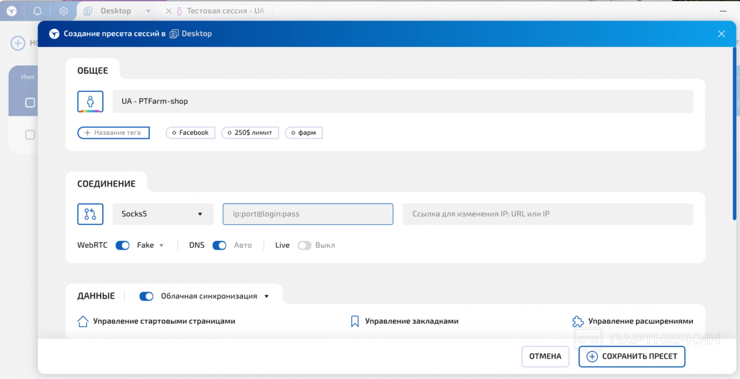Click the bookmark icon for Управление закладками
The width and height of the screenshot is (740, 379).
click(x=355, y=321)
